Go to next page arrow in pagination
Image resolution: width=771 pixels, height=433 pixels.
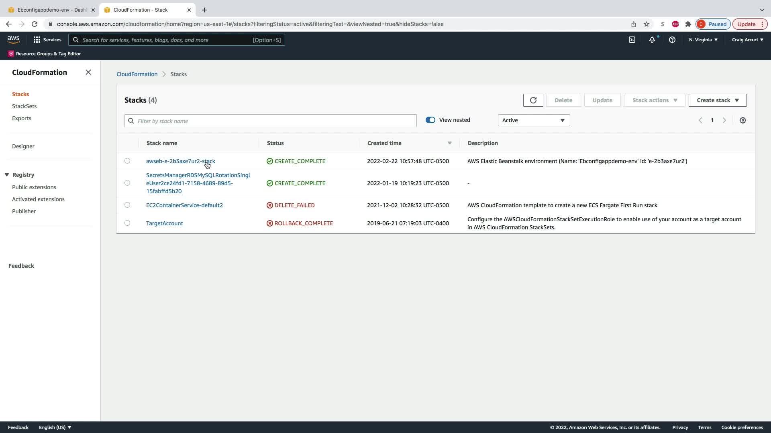point(724,120)
